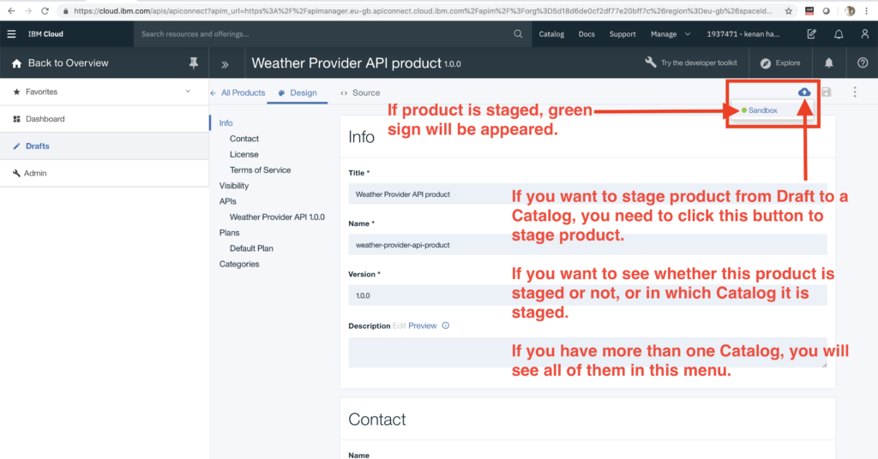Select Default Plan entry

251,248
